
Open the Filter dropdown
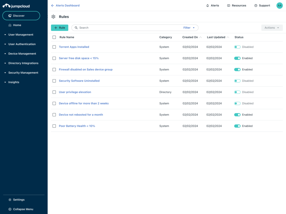point(189,28)
